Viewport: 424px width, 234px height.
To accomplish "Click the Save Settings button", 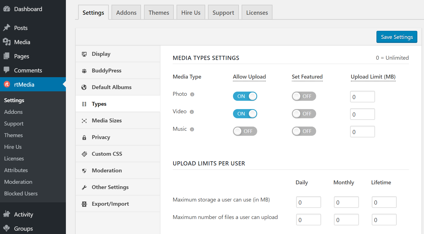I will coord(397,37).
